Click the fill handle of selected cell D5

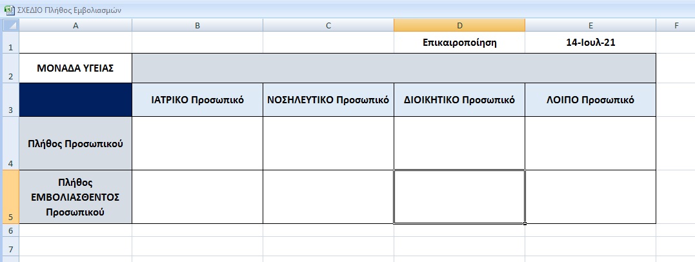[525, 223]
